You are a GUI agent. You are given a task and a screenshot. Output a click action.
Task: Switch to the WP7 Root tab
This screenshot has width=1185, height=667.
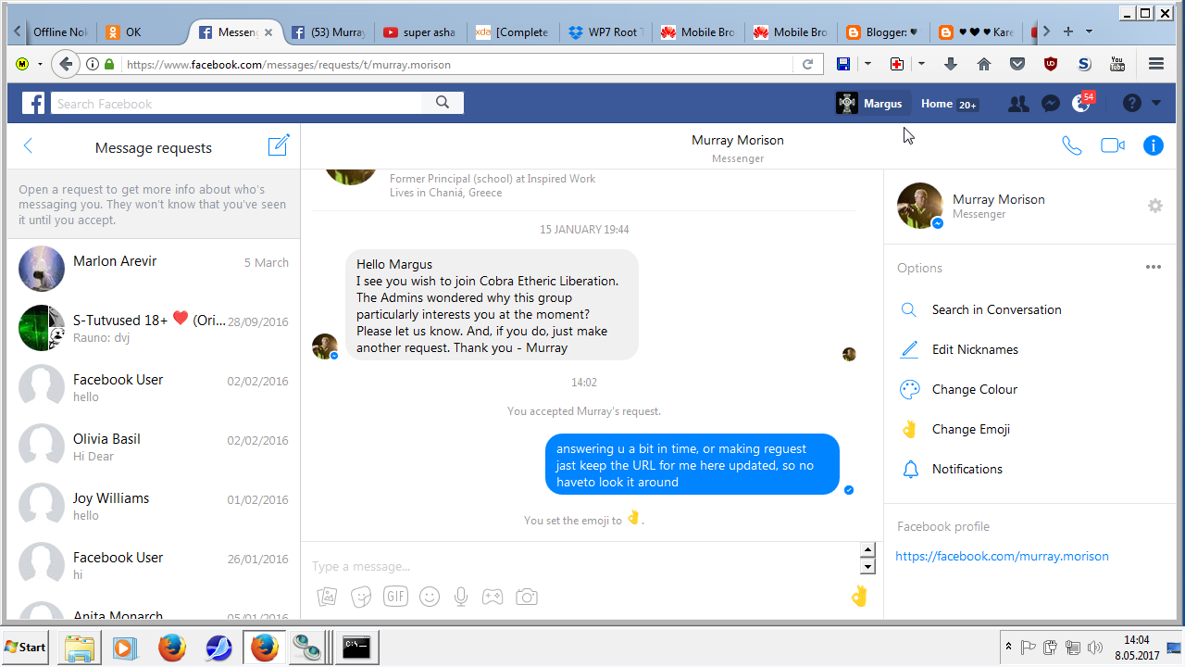(x=606, y=31)
